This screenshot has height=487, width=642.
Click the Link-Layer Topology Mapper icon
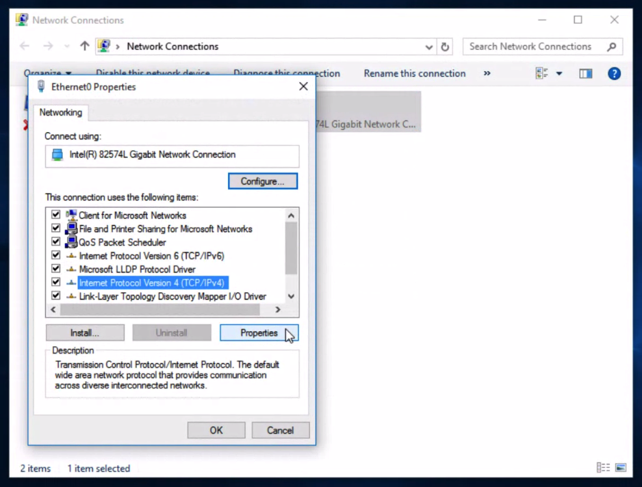(x=71, y=296)
